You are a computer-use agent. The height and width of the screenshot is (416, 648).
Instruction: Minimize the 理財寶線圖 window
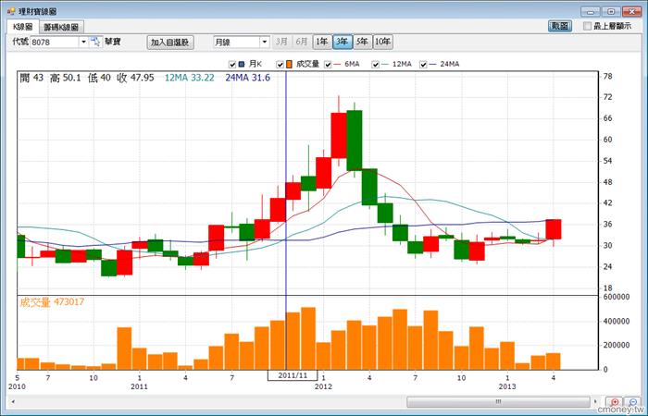click(x=591, y=11)
